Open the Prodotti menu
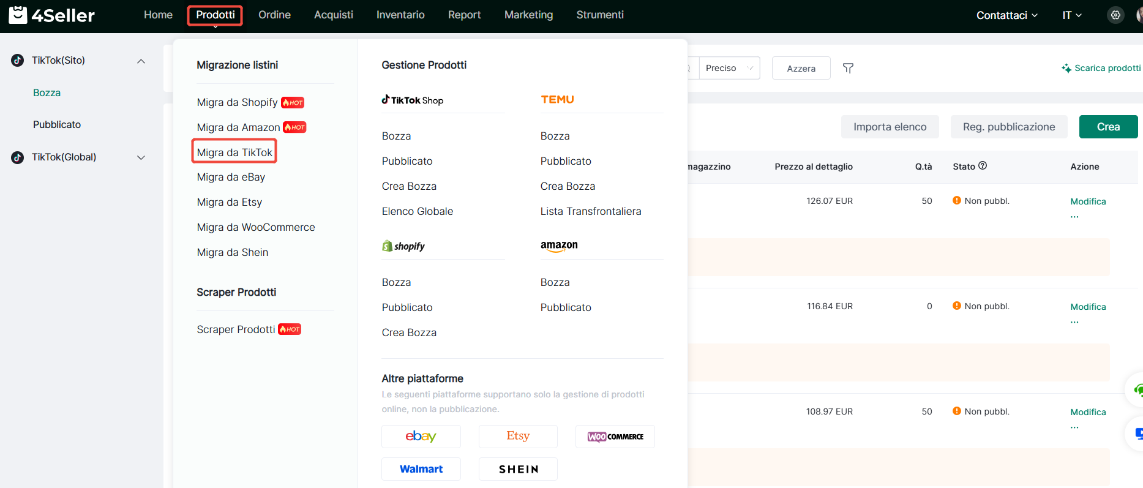Viewport: 1143px width, 488px height. (x=215, y=15)
